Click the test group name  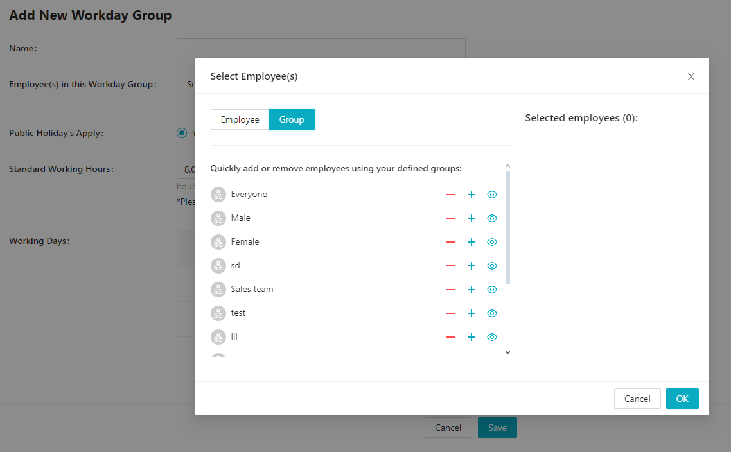point(238,313)
